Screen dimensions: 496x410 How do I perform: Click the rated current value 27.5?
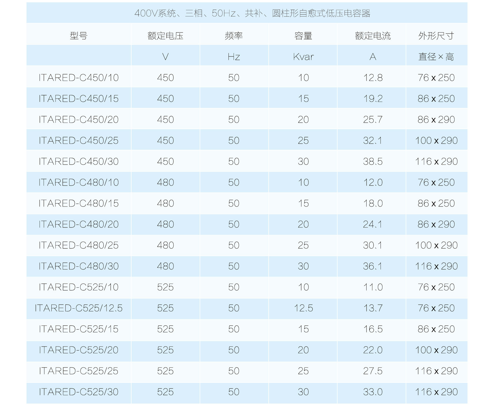(373, 371)
